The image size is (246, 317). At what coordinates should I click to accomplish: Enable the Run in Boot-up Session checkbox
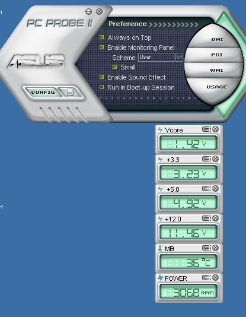tap(102, 87)
